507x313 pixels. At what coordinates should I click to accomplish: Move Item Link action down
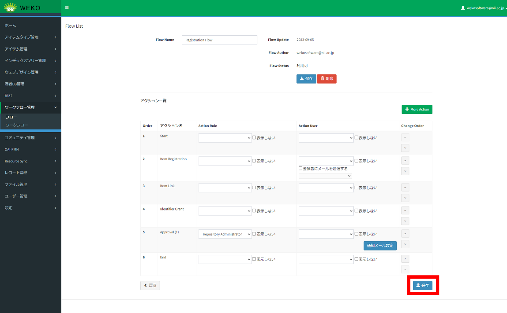coord(405,198)
